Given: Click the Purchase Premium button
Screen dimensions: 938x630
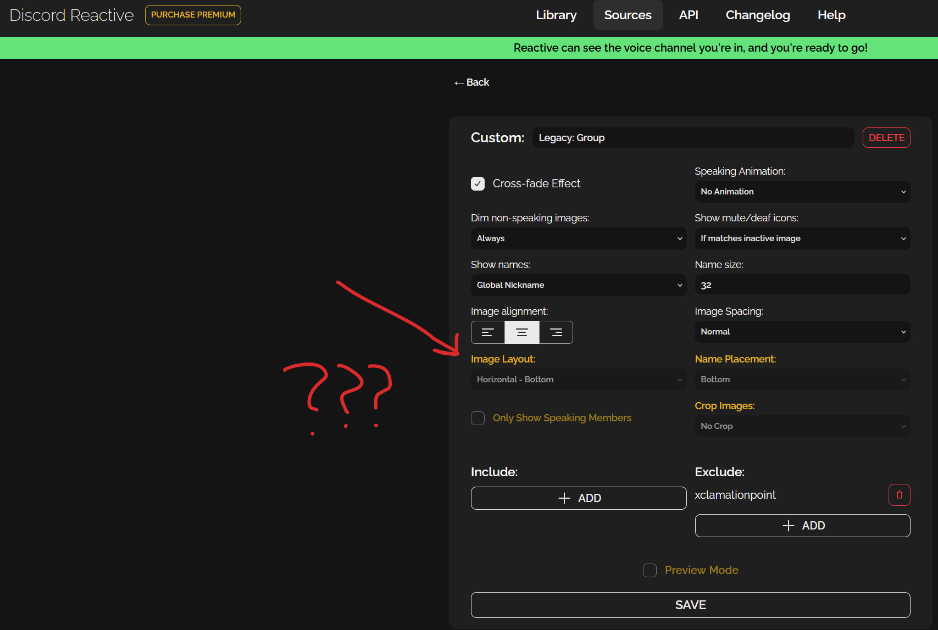Looking at the screenshot, I should point(193,15).
